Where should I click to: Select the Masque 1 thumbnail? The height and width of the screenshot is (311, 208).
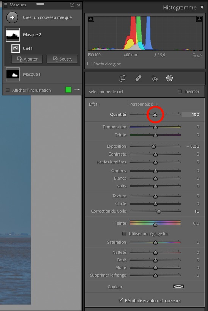click(x=13, y=75)
